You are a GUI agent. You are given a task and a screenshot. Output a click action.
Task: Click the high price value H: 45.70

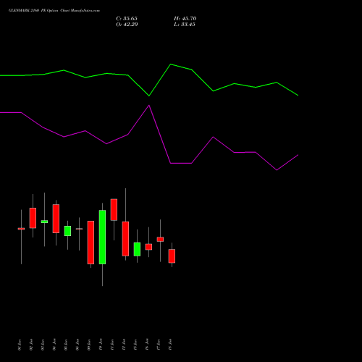(185, 19)
